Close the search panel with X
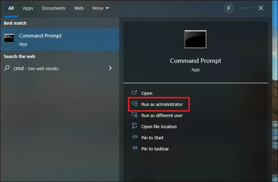The width and height of the screenshot is (278, 182). tap(261, 8)
